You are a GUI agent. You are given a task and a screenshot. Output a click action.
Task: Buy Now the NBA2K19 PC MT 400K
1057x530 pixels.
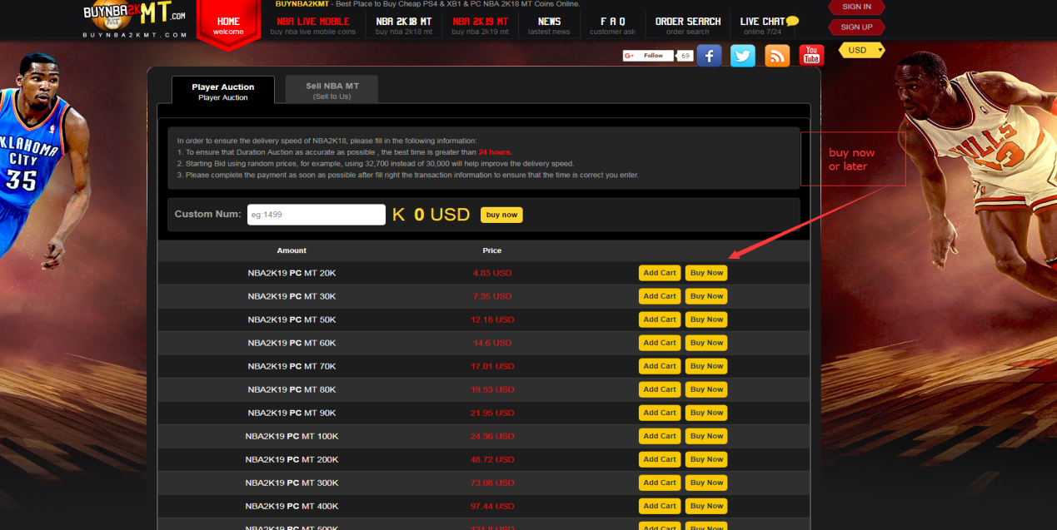pos(706,506)
